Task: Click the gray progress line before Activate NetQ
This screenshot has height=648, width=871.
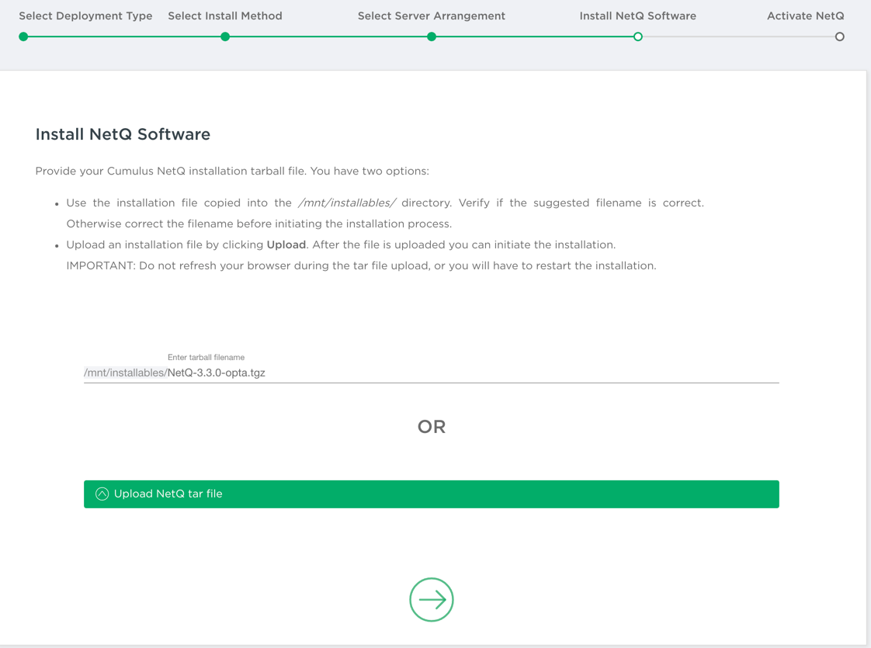Action: click(x=737, y=36)
